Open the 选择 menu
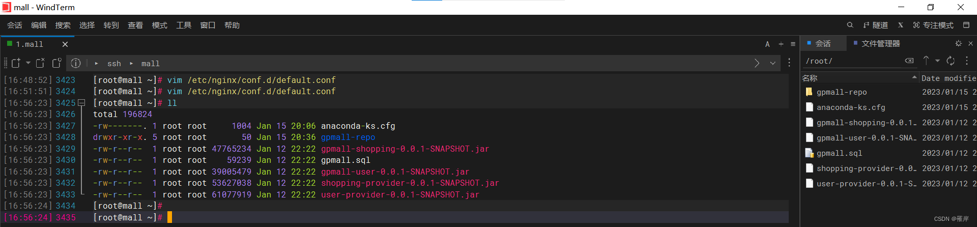Screen dimensions: 977x227 87,25
